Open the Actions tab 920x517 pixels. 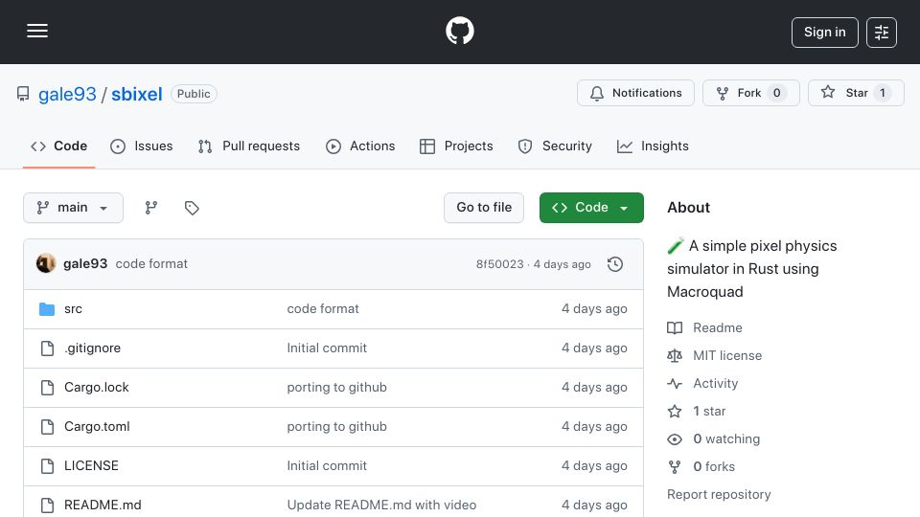tap(360, 146)
